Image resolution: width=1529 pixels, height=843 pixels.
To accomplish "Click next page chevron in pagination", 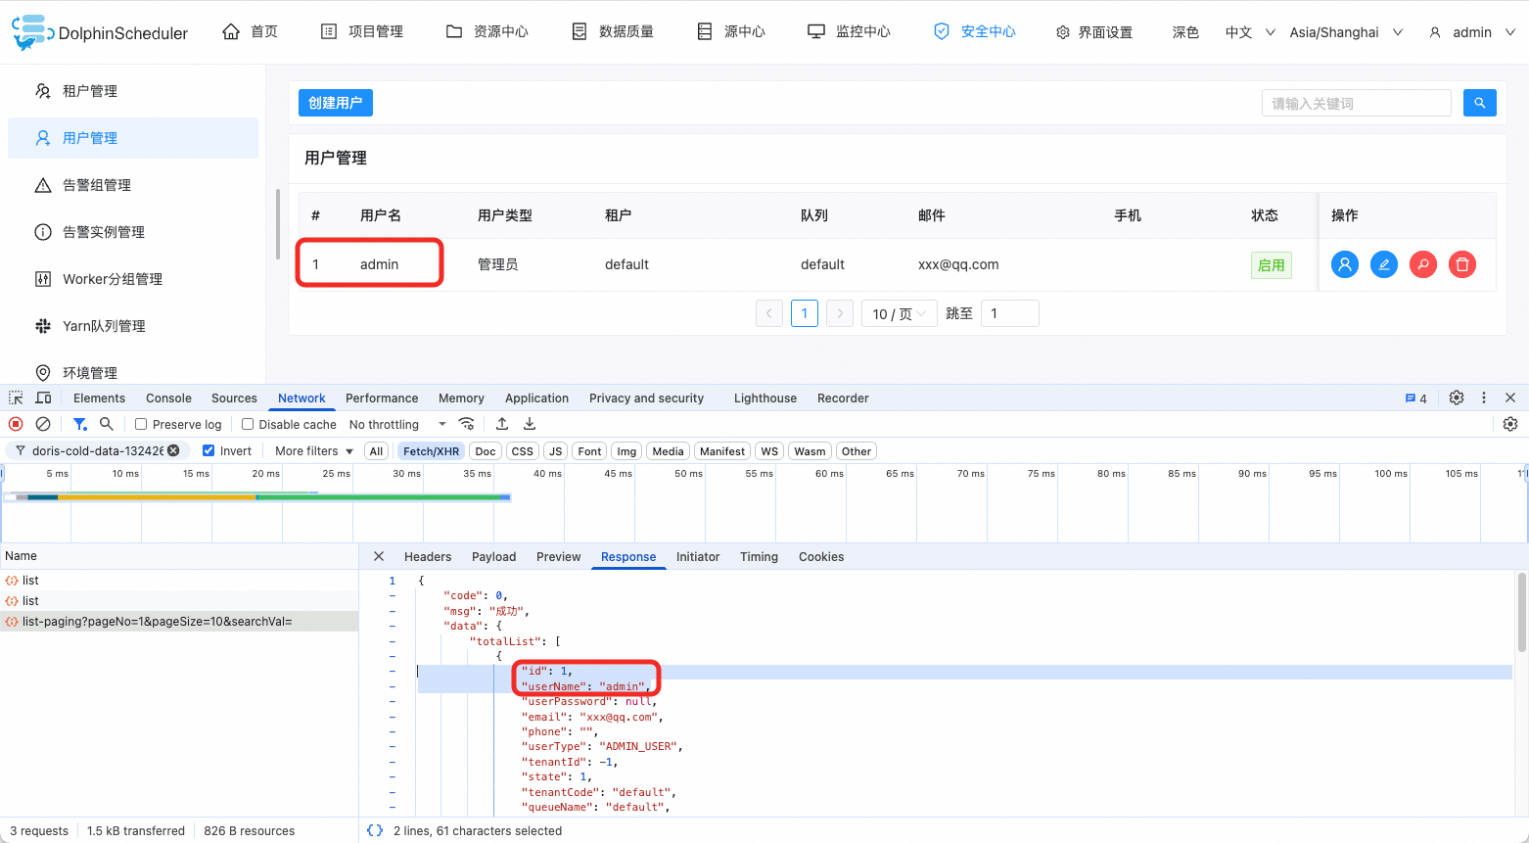I will click(840, 313).
